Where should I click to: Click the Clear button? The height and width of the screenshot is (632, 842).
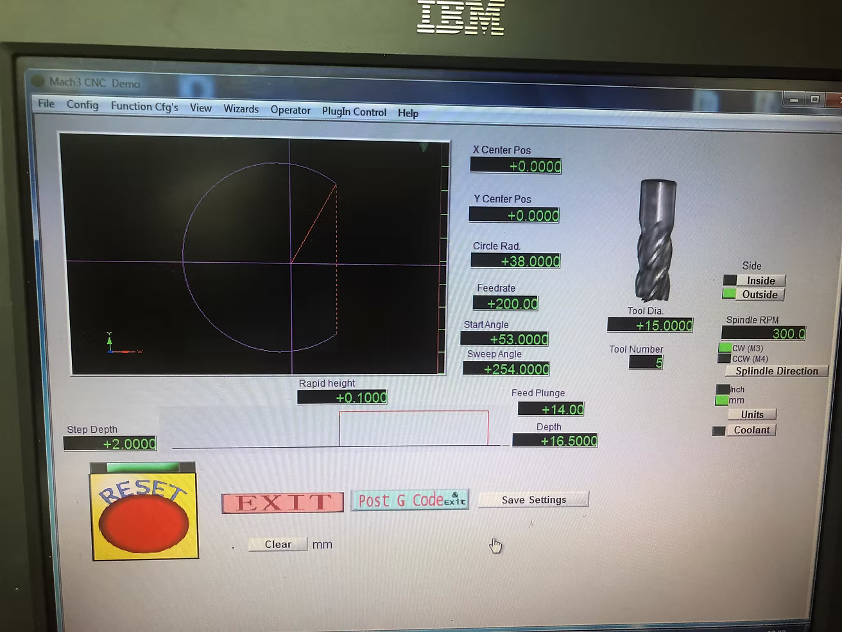tap(278, 544)
